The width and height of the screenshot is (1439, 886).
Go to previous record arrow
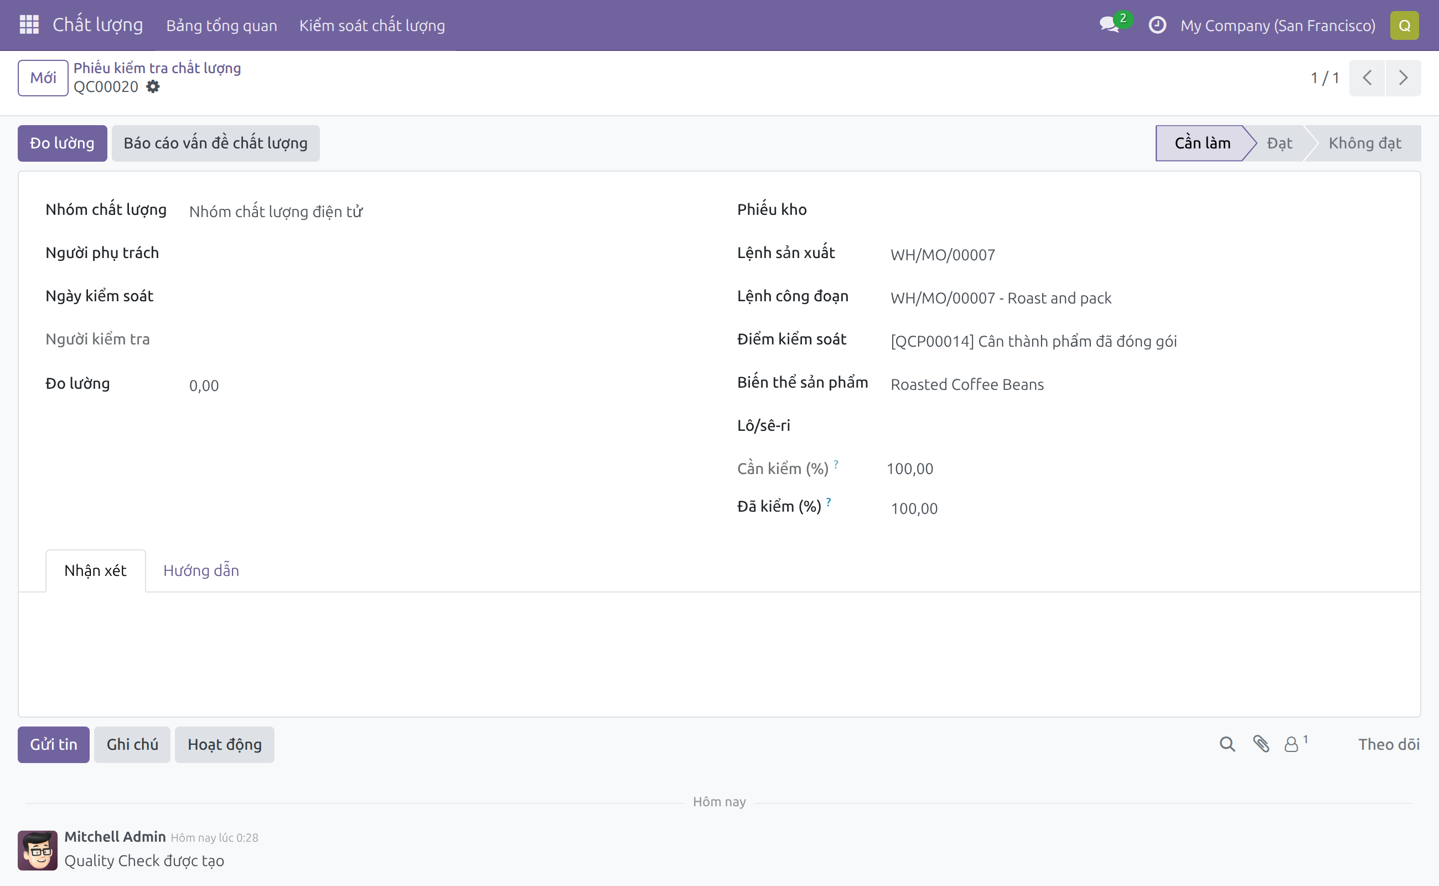click(x=1366, y=78)
